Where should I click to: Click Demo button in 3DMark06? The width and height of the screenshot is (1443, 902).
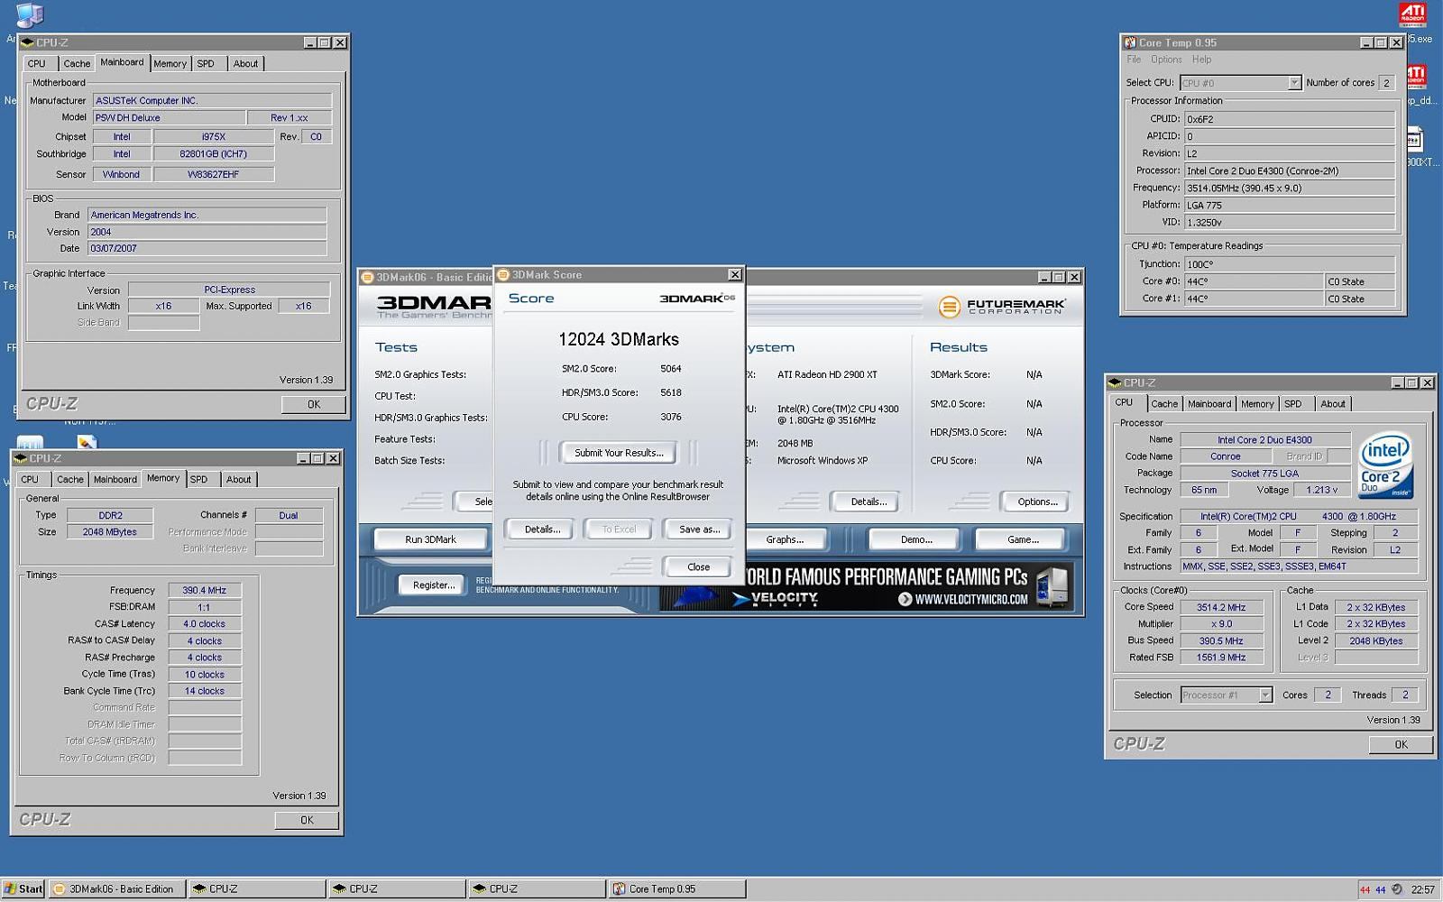[916, 539]
